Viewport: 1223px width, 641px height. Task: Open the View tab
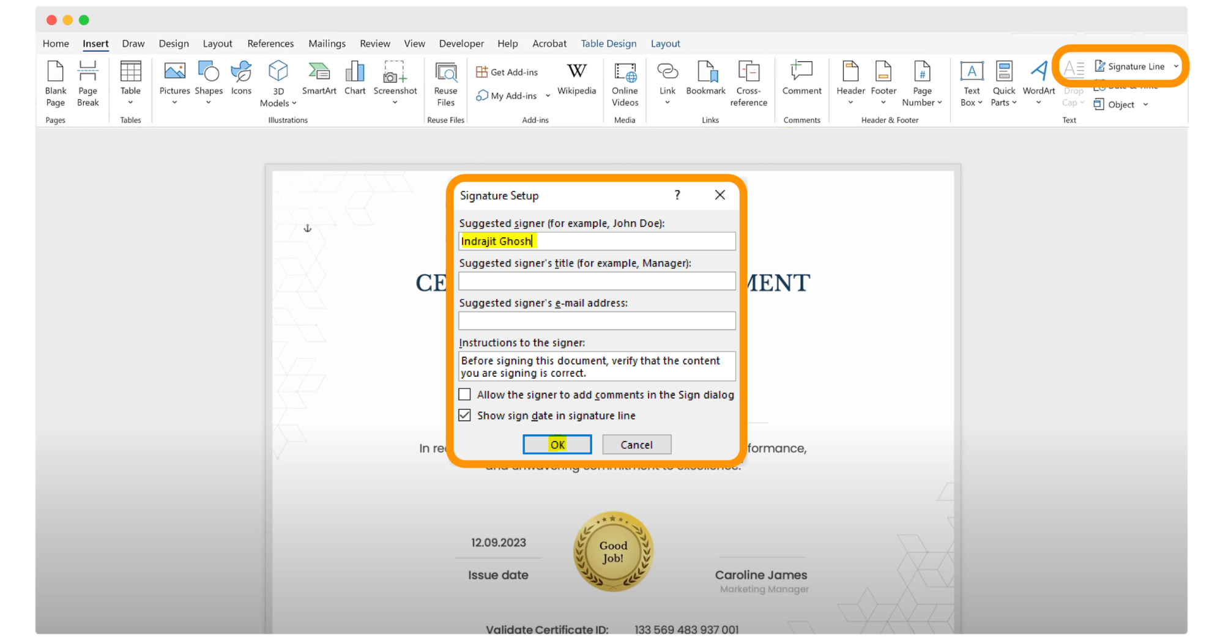[414, 43]
